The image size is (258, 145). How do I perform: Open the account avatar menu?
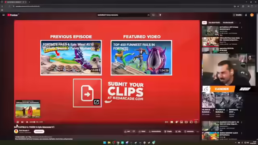pyautogui.click(x=252, y=15)
